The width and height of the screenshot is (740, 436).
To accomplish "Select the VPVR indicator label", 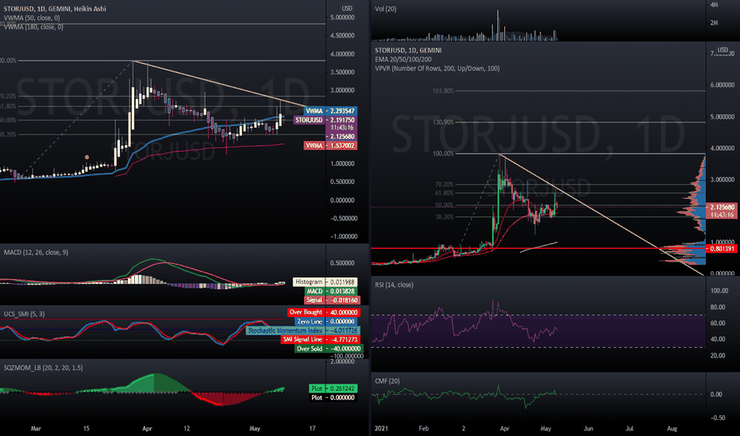I will (437, 68).
